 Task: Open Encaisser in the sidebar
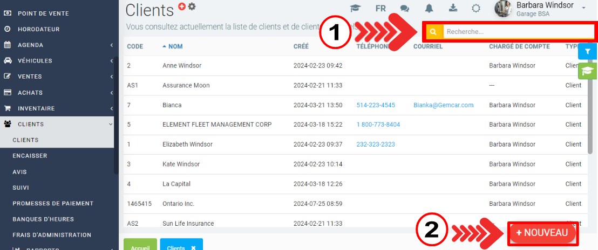(30, 156)
